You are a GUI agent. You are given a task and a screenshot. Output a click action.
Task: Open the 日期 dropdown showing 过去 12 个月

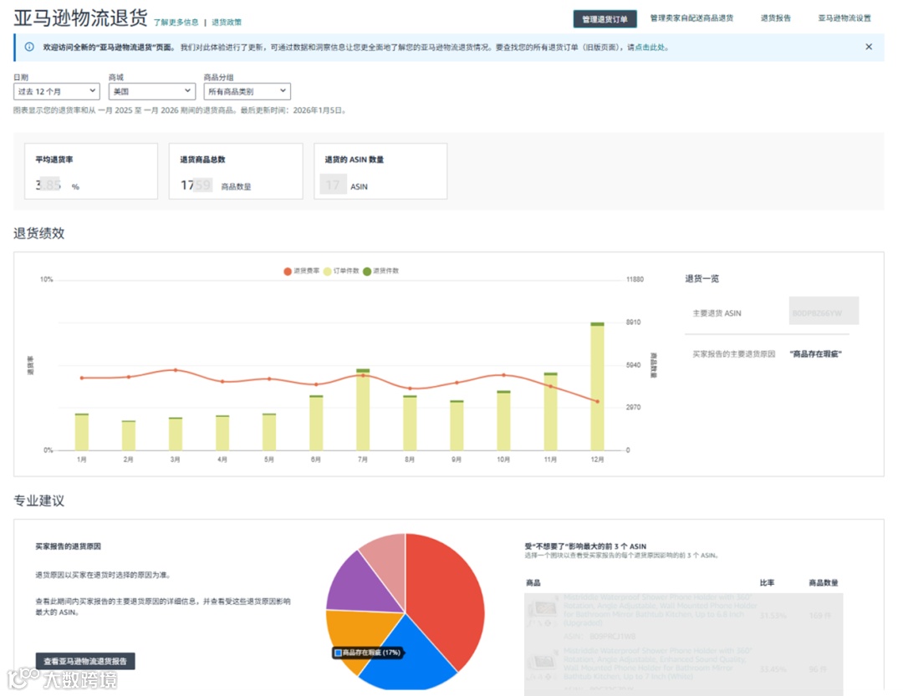tap(57, 91)
